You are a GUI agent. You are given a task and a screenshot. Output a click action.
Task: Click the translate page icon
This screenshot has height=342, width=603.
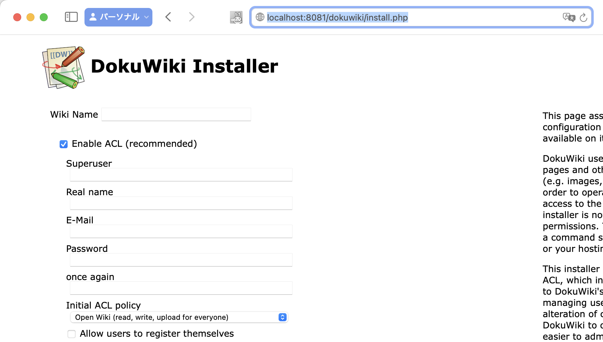(569, 17)
